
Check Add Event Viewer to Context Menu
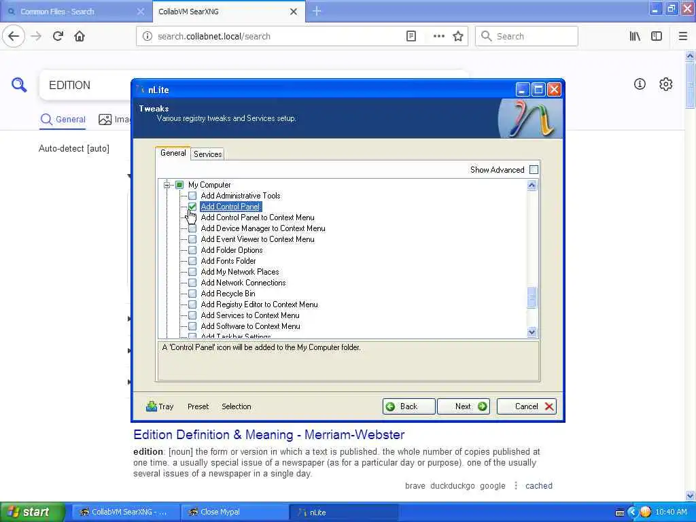(x=192, y=239)
